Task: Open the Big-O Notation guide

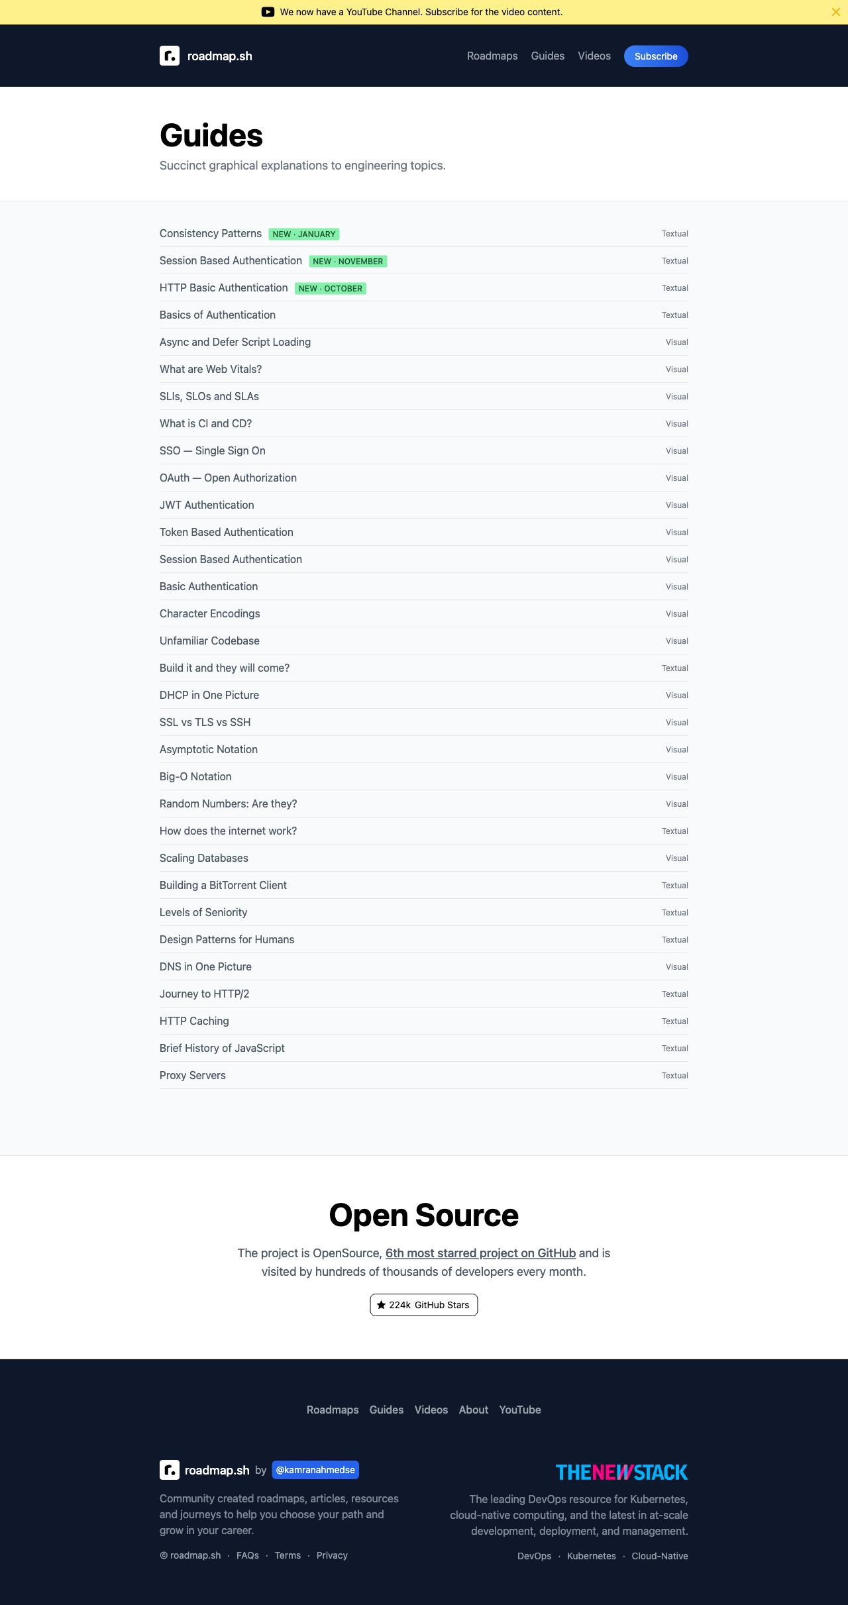Action: tap(195, 776)
